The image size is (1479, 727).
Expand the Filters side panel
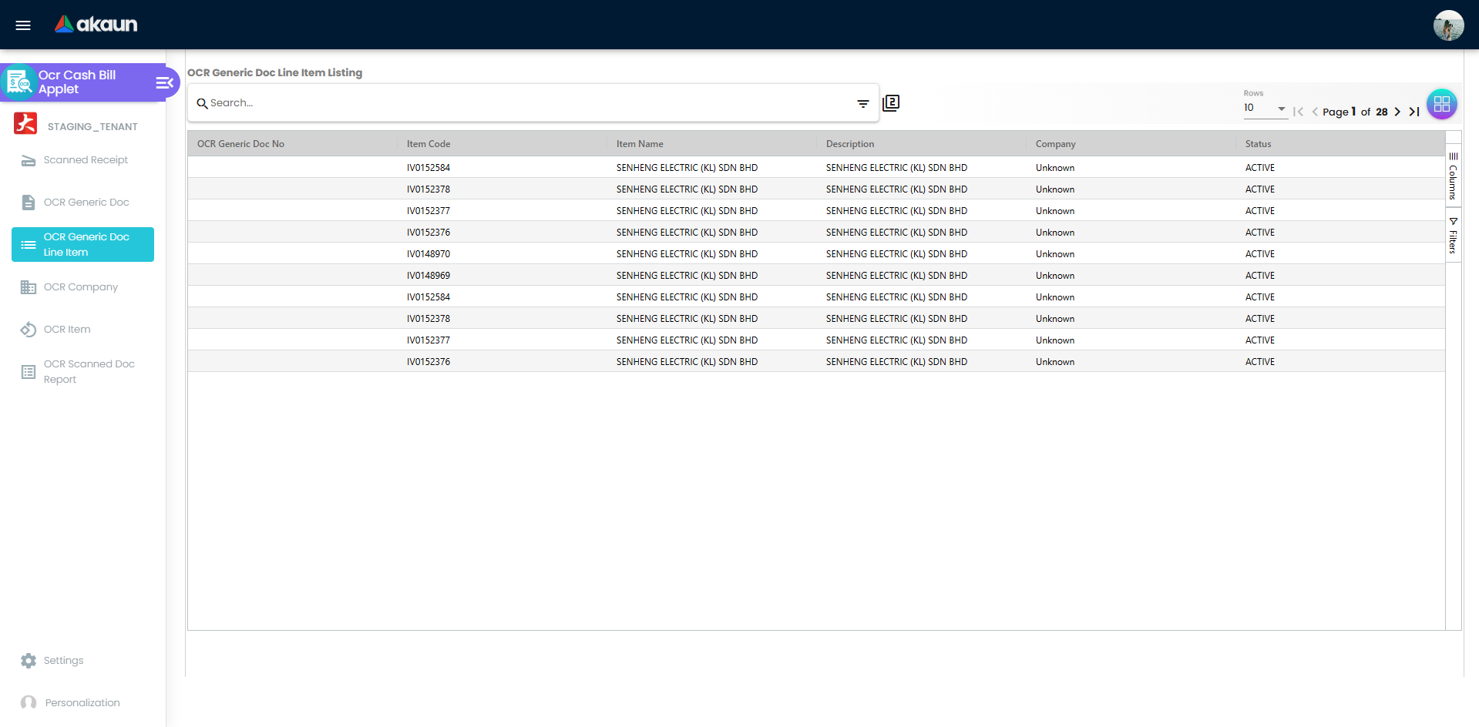[1453, 236]
